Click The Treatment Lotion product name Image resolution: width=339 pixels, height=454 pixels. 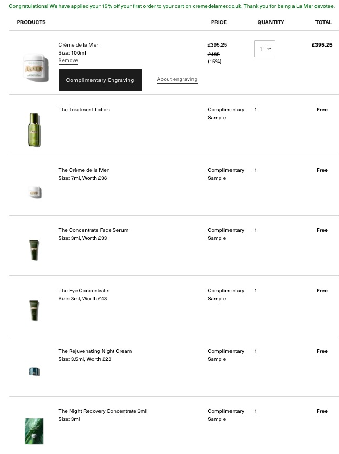(x=84, y=110)
